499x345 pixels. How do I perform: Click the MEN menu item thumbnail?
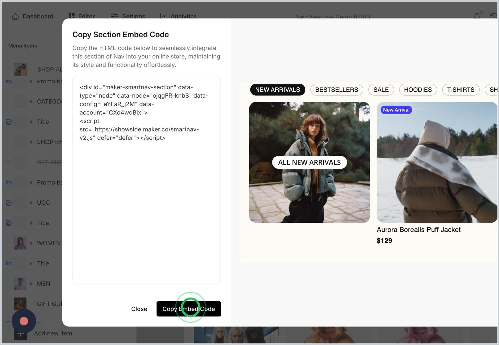20,284
